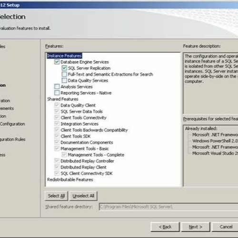The height and width of the screenshot is (238, 238).
Task: Go back with the Back button
Action: coord(165,227)
